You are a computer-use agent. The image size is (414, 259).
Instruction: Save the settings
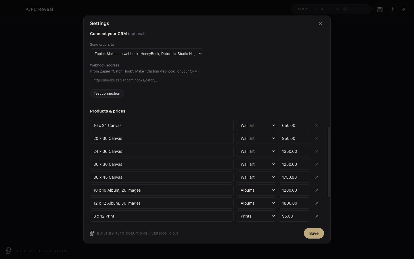coord(314,233)
